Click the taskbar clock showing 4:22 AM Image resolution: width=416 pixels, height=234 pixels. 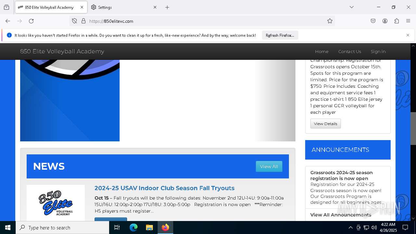pyautogui.click(x=388, y=227)
